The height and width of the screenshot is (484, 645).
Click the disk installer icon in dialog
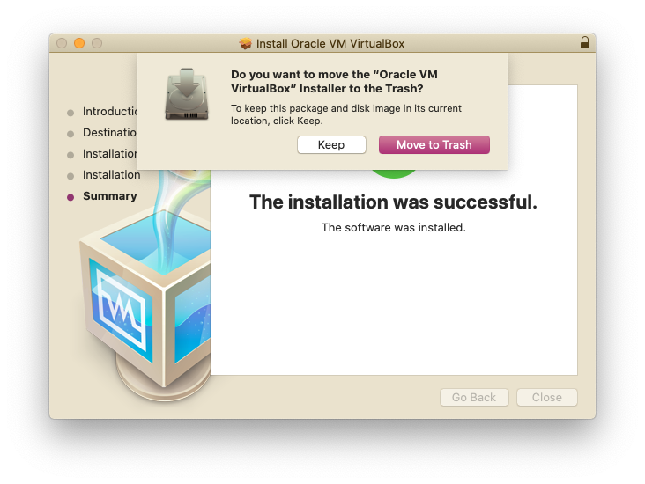pos(187,94)
